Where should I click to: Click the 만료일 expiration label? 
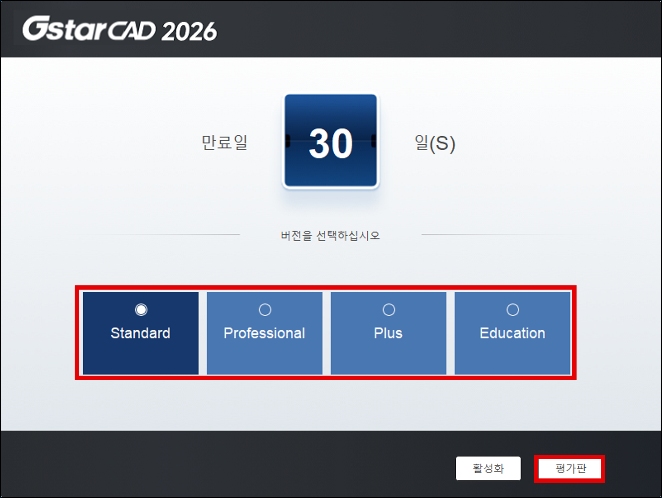pyautogui.click(x=224, y=143)
